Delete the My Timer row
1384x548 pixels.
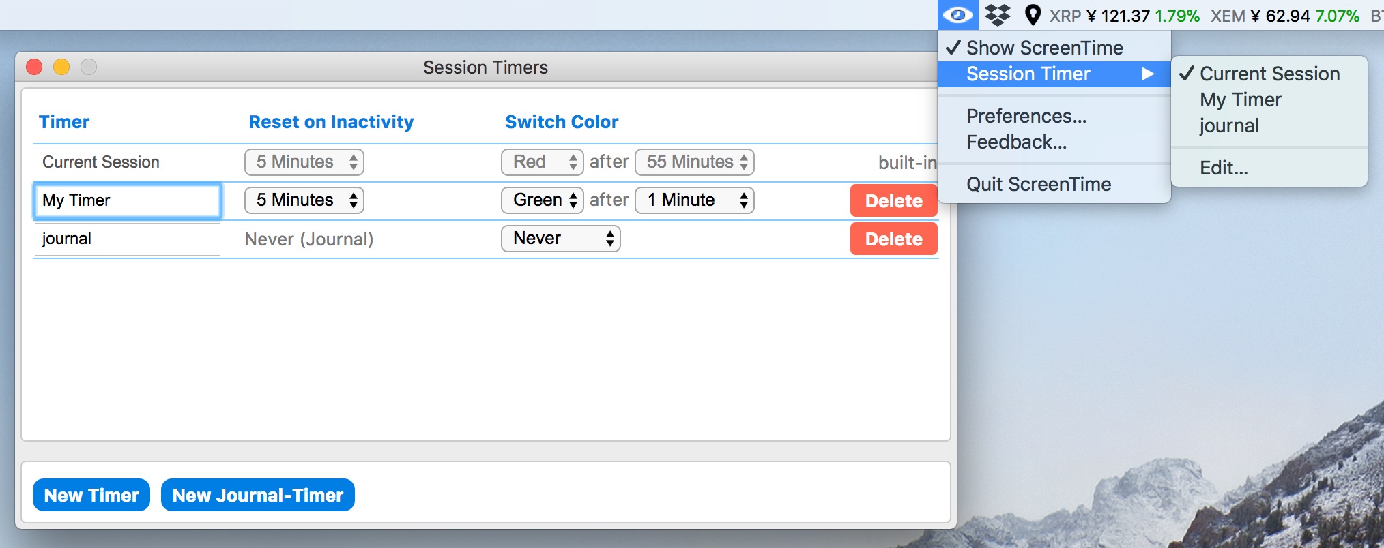(x=894, y=200)
